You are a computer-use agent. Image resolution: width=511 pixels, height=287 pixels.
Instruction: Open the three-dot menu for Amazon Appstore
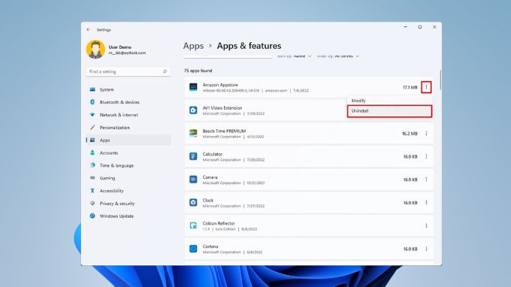tap(426, 87)
